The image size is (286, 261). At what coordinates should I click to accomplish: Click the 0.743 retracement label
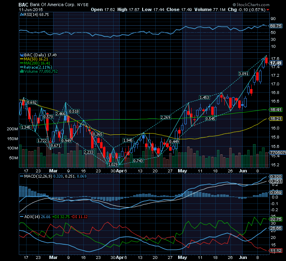(x=138, y=161)
